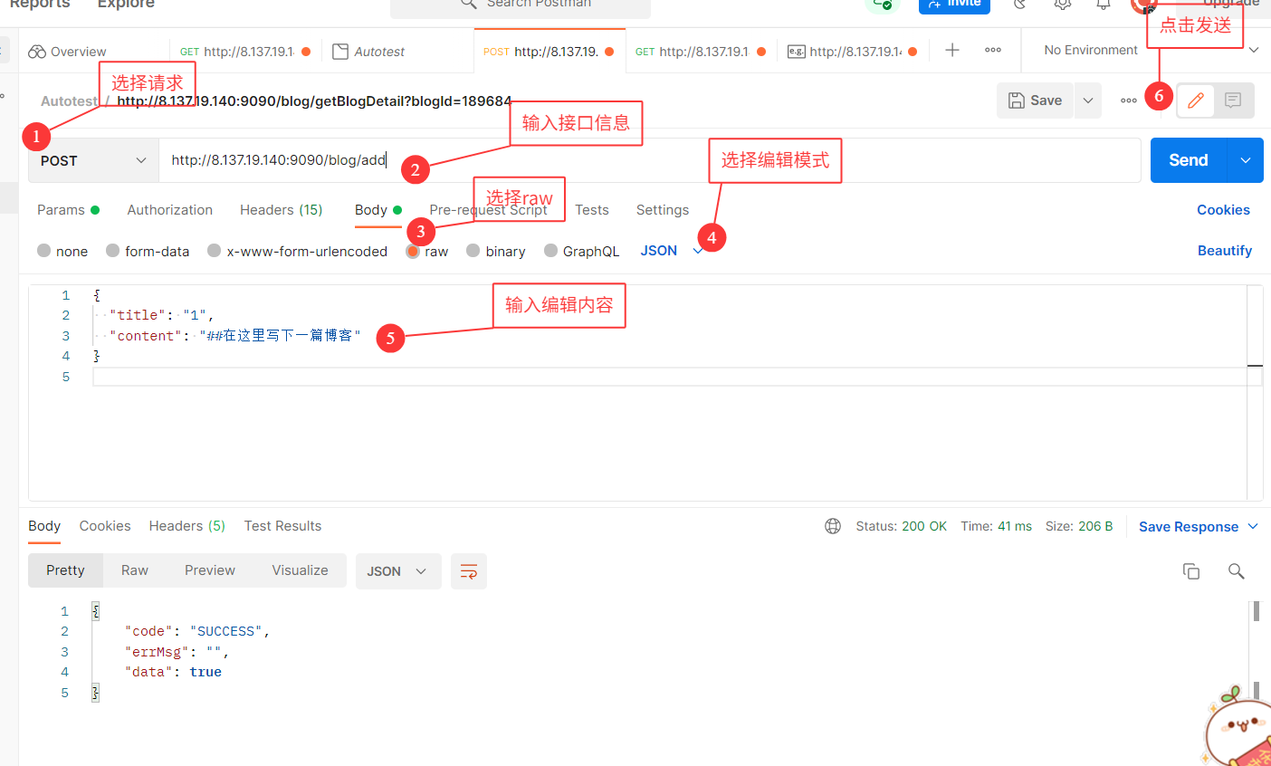Open settings with the gear icon
Image resolution: width=1271 pixels, height=766 pixels.
click(x=1063, y=5)
